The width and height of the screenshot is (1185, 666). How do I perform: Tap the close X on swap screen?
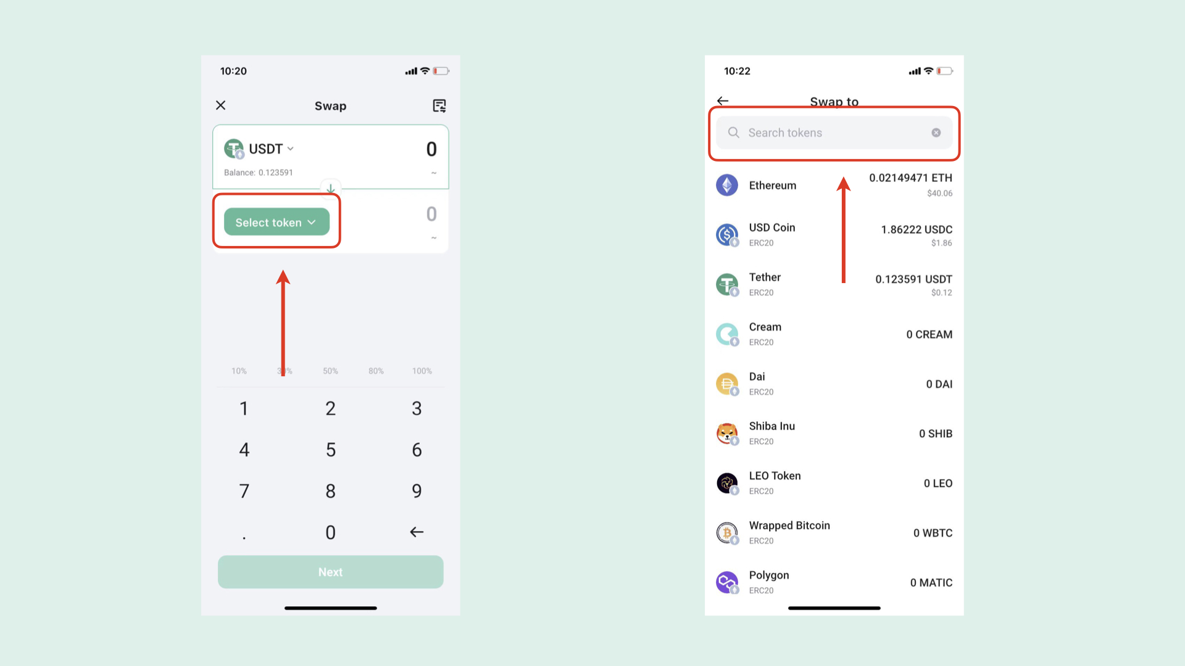pos(220,105)
